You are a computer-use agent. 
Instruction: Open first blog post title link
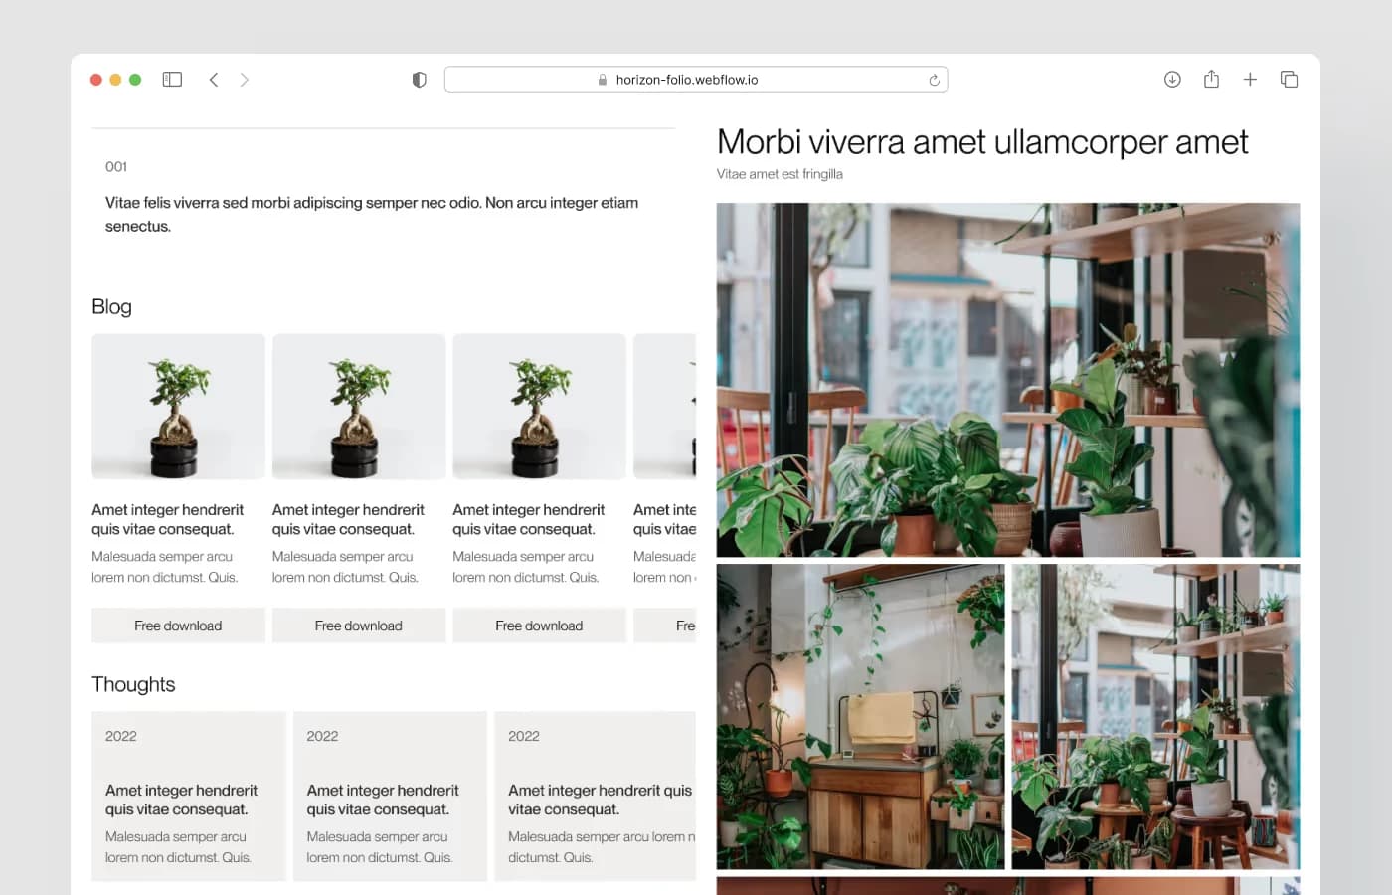(x=167, y=519)
